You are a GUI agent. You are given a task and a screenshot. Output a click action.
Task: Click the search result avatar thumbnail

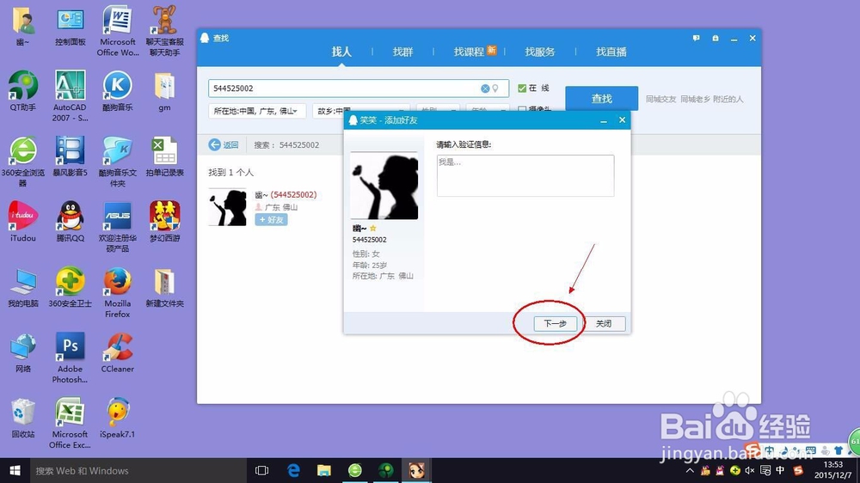coord(228,207)
